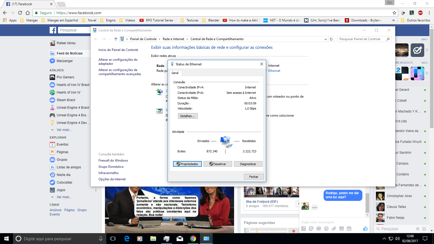Click attach file paperclip in chat
The image size is (434, 244).
334,229
